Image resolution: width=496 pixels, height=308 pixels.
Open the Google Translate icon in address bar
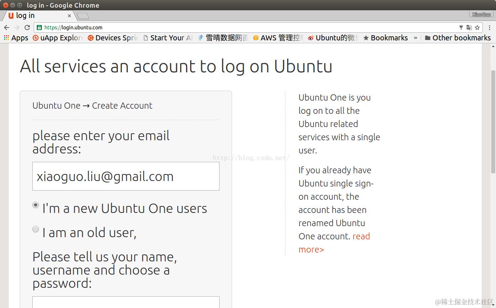click(469, 28)
